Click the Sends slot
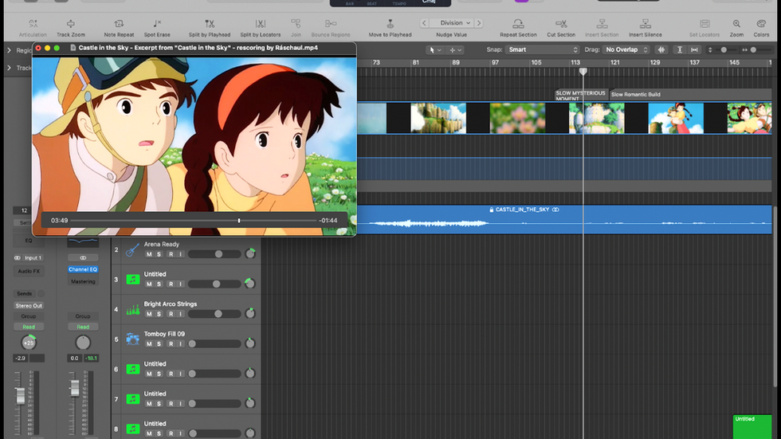 coord(25,294)
